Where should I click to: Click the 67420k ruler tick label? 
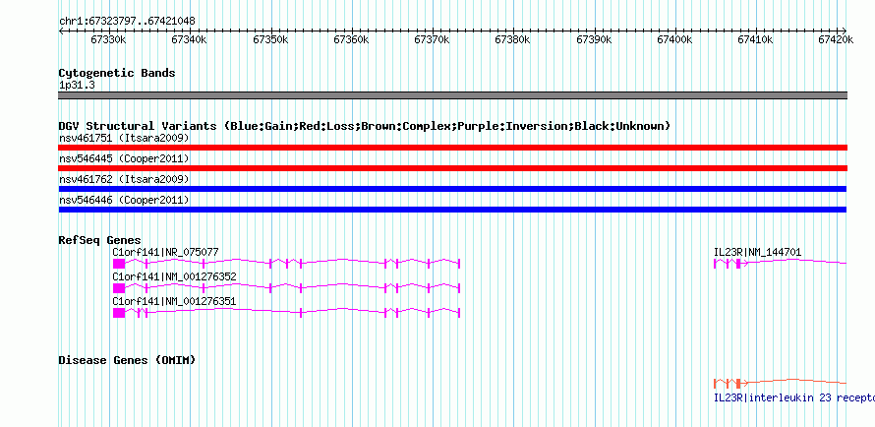coord(836,39)
